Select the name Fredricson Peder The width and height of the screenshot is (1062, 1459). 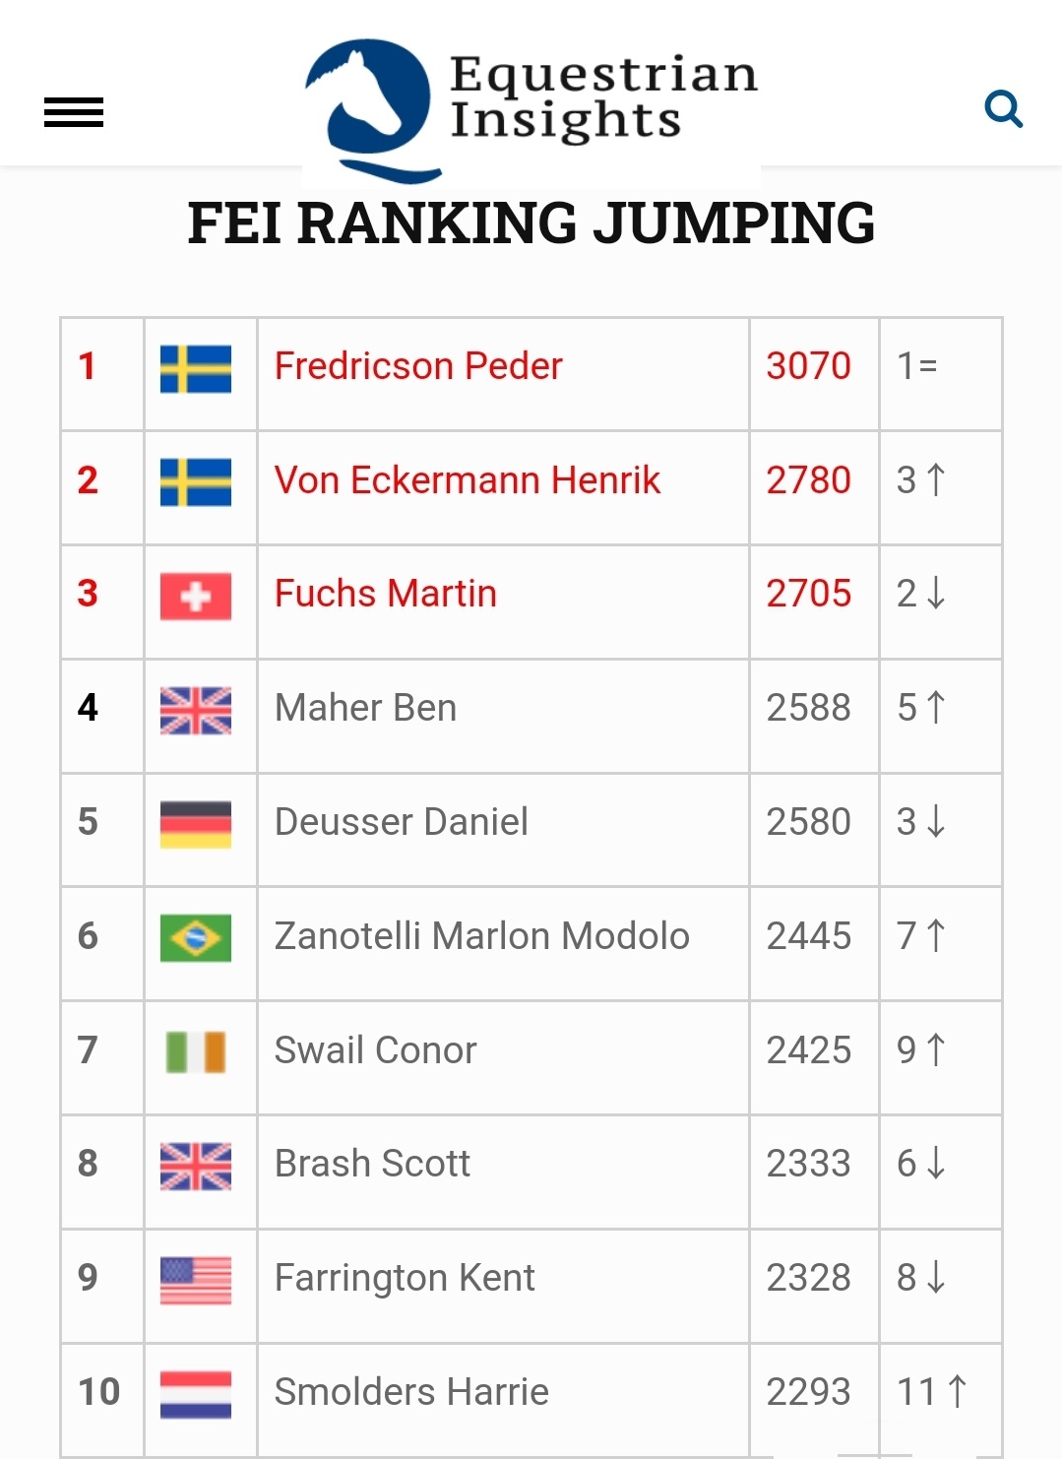click(x=417, y=366)
